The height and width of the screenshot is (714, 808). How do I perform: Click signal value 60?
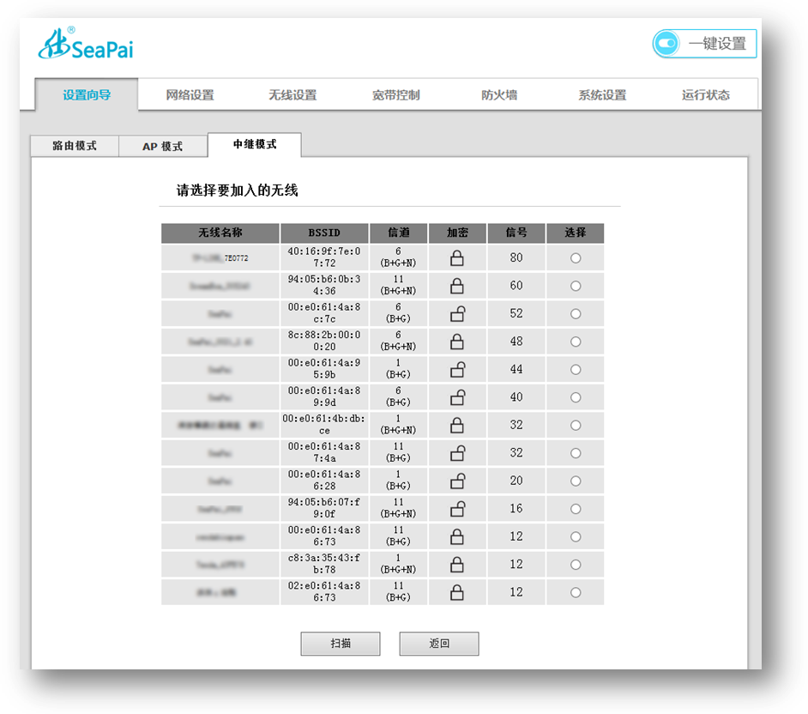click(x=516, y=286)
